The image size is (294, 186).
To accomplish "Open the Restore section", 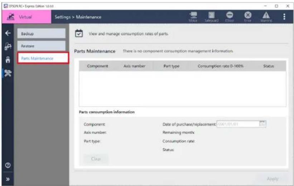I will (x=42, y=46).
